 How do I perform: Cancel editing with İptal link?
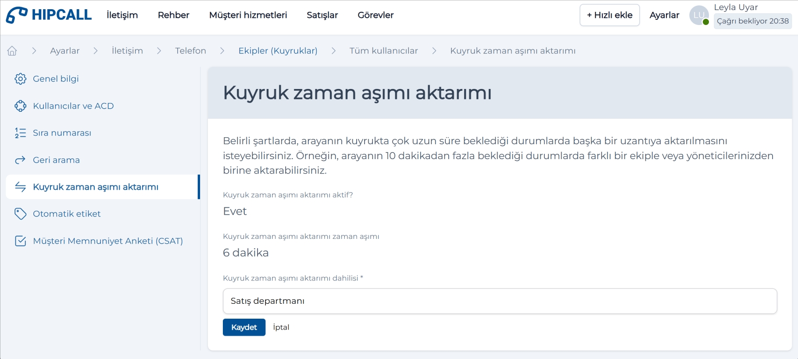(281, 327)
